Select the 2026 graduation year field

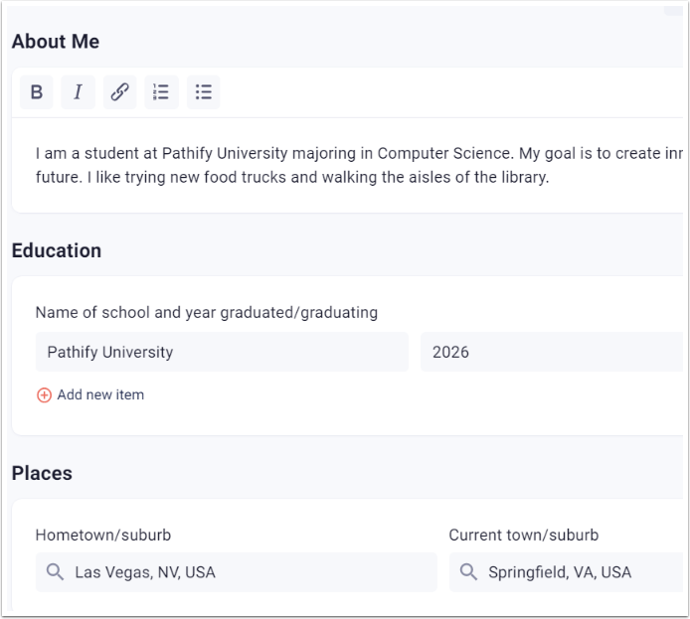click(552, 352)
